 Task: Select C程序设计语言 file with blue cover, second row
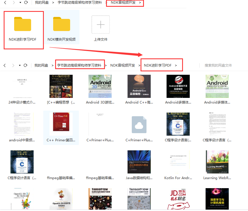click(x=178, y=127)
